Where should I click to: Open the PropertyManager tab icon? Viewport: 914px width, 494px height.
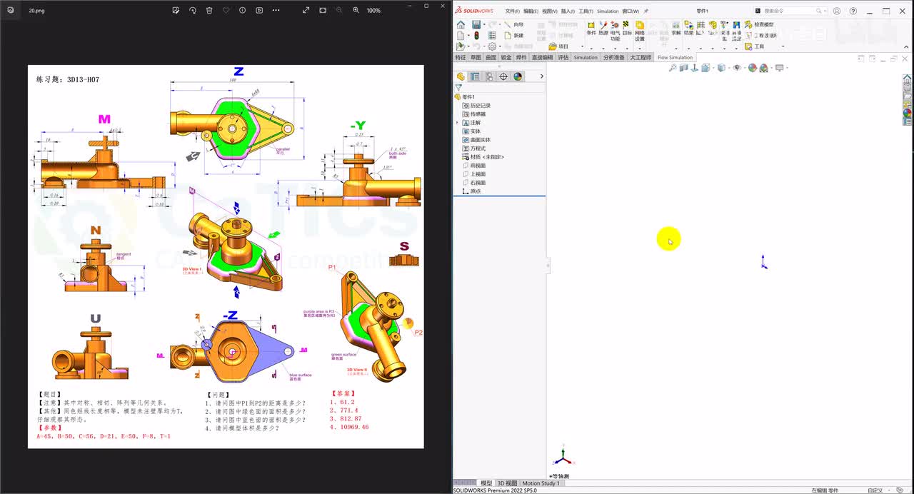click(475, 76)
